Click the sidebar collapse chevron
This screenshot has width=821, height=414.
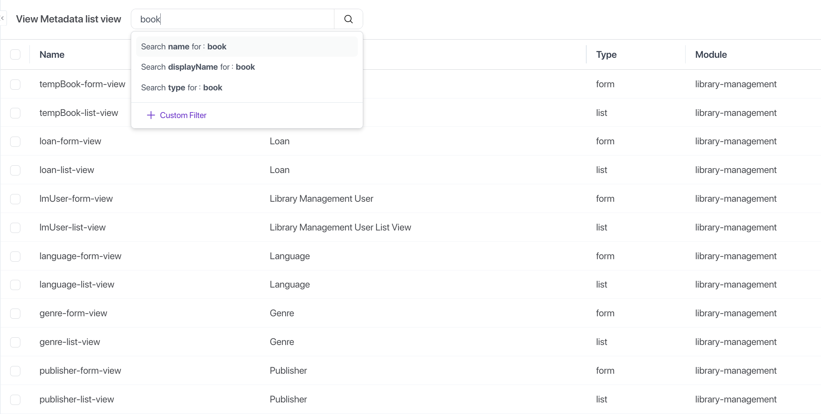(x=2, y=18)
